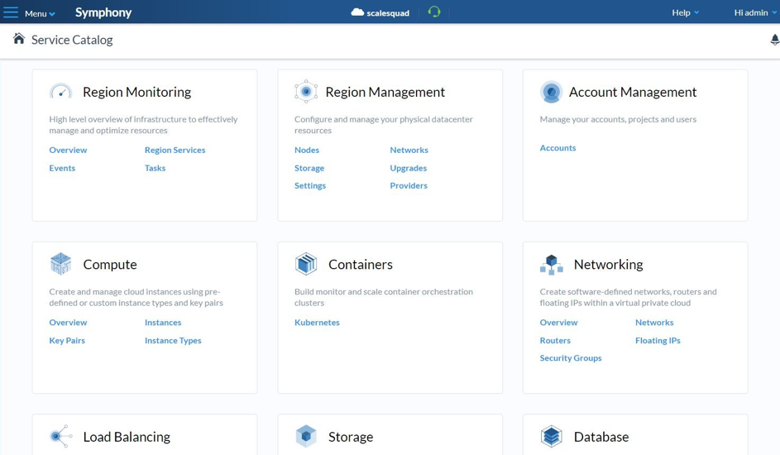This screenshot has width=780, height=455.
Task: Open the Region Services link
Action: [x=175, y=150]
